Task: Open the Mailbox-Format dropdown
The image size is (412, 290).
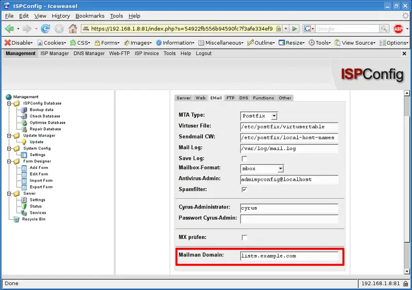Action: 262,168
